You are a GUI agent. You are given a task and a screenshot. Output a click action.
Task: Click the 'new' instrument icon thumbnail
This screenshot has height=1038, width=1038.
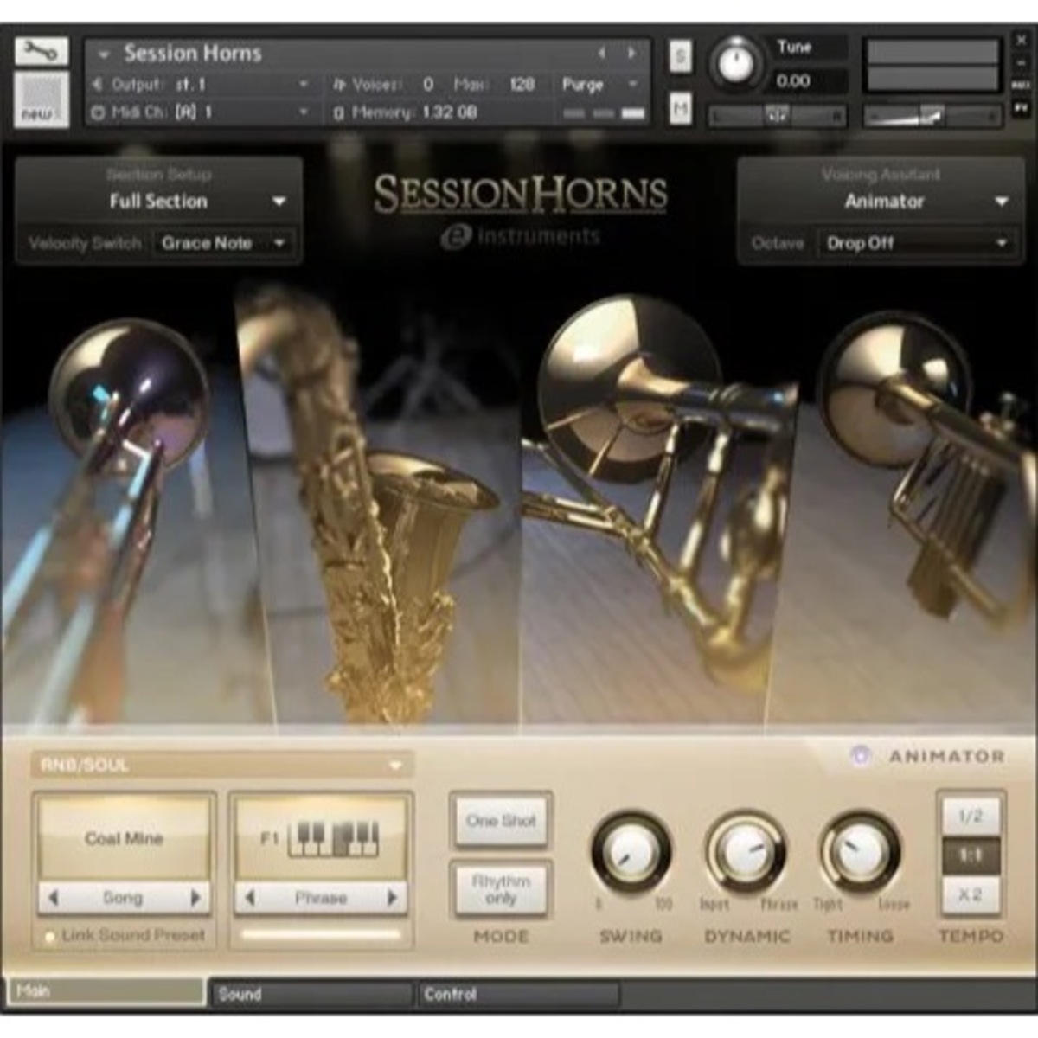pyautogui.click(x=41, y=99)
